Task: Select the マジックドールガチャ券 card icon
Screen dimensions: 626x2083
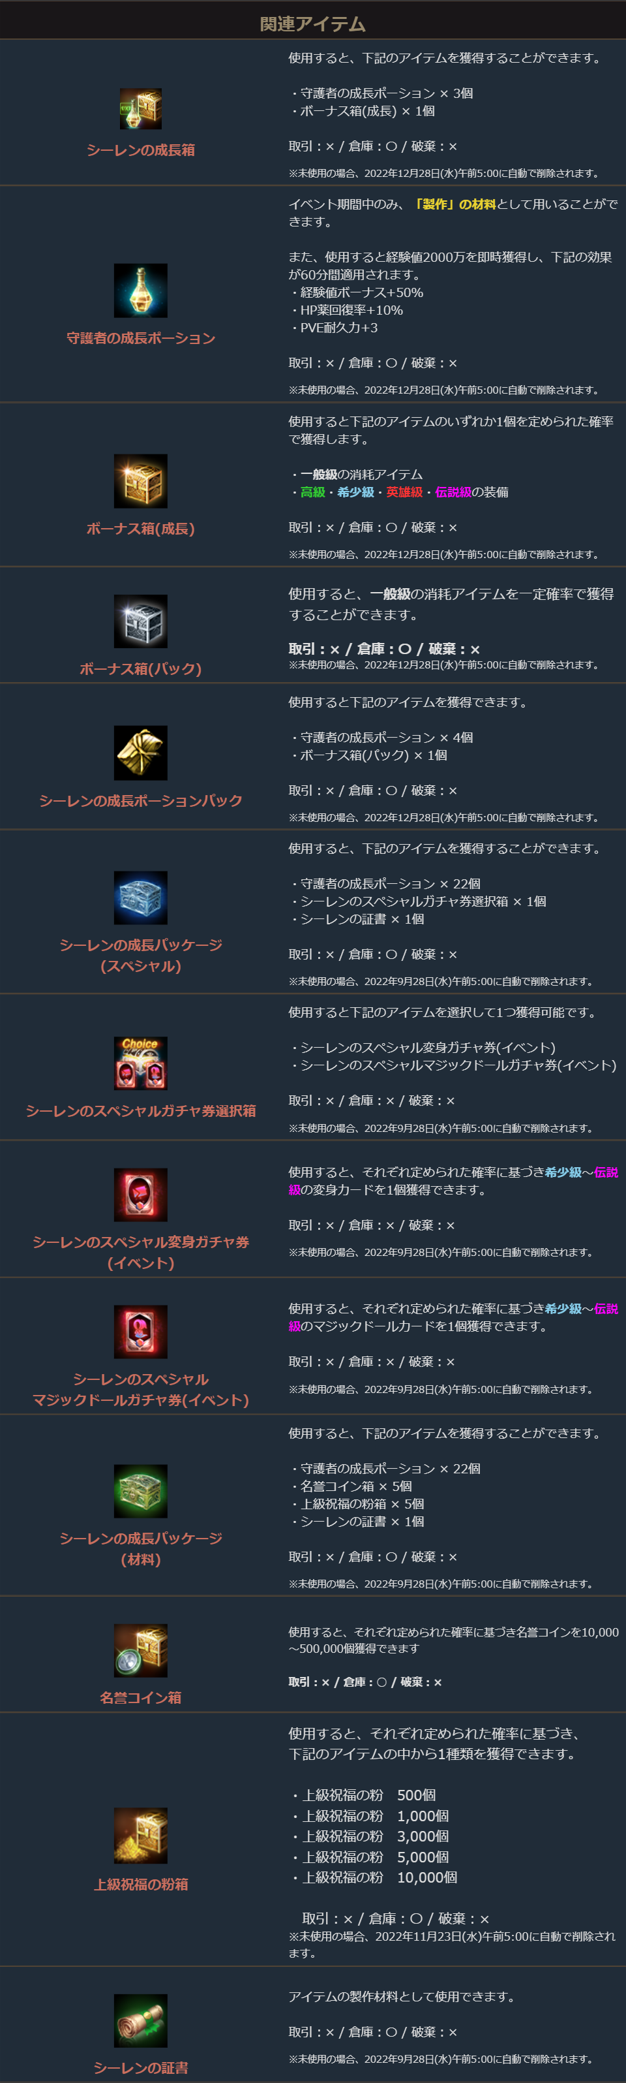Action: click(x=141, y=1331)
